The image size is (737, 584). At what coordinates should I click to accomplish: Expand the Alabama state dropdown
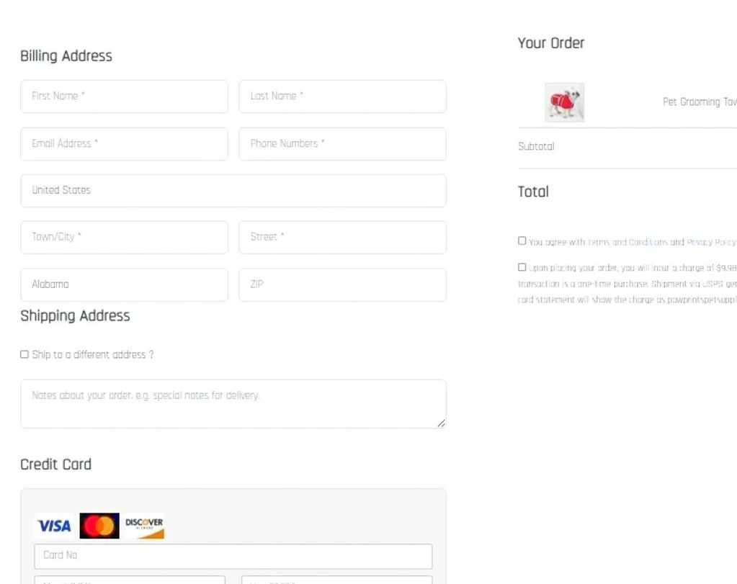click(124, 284)
